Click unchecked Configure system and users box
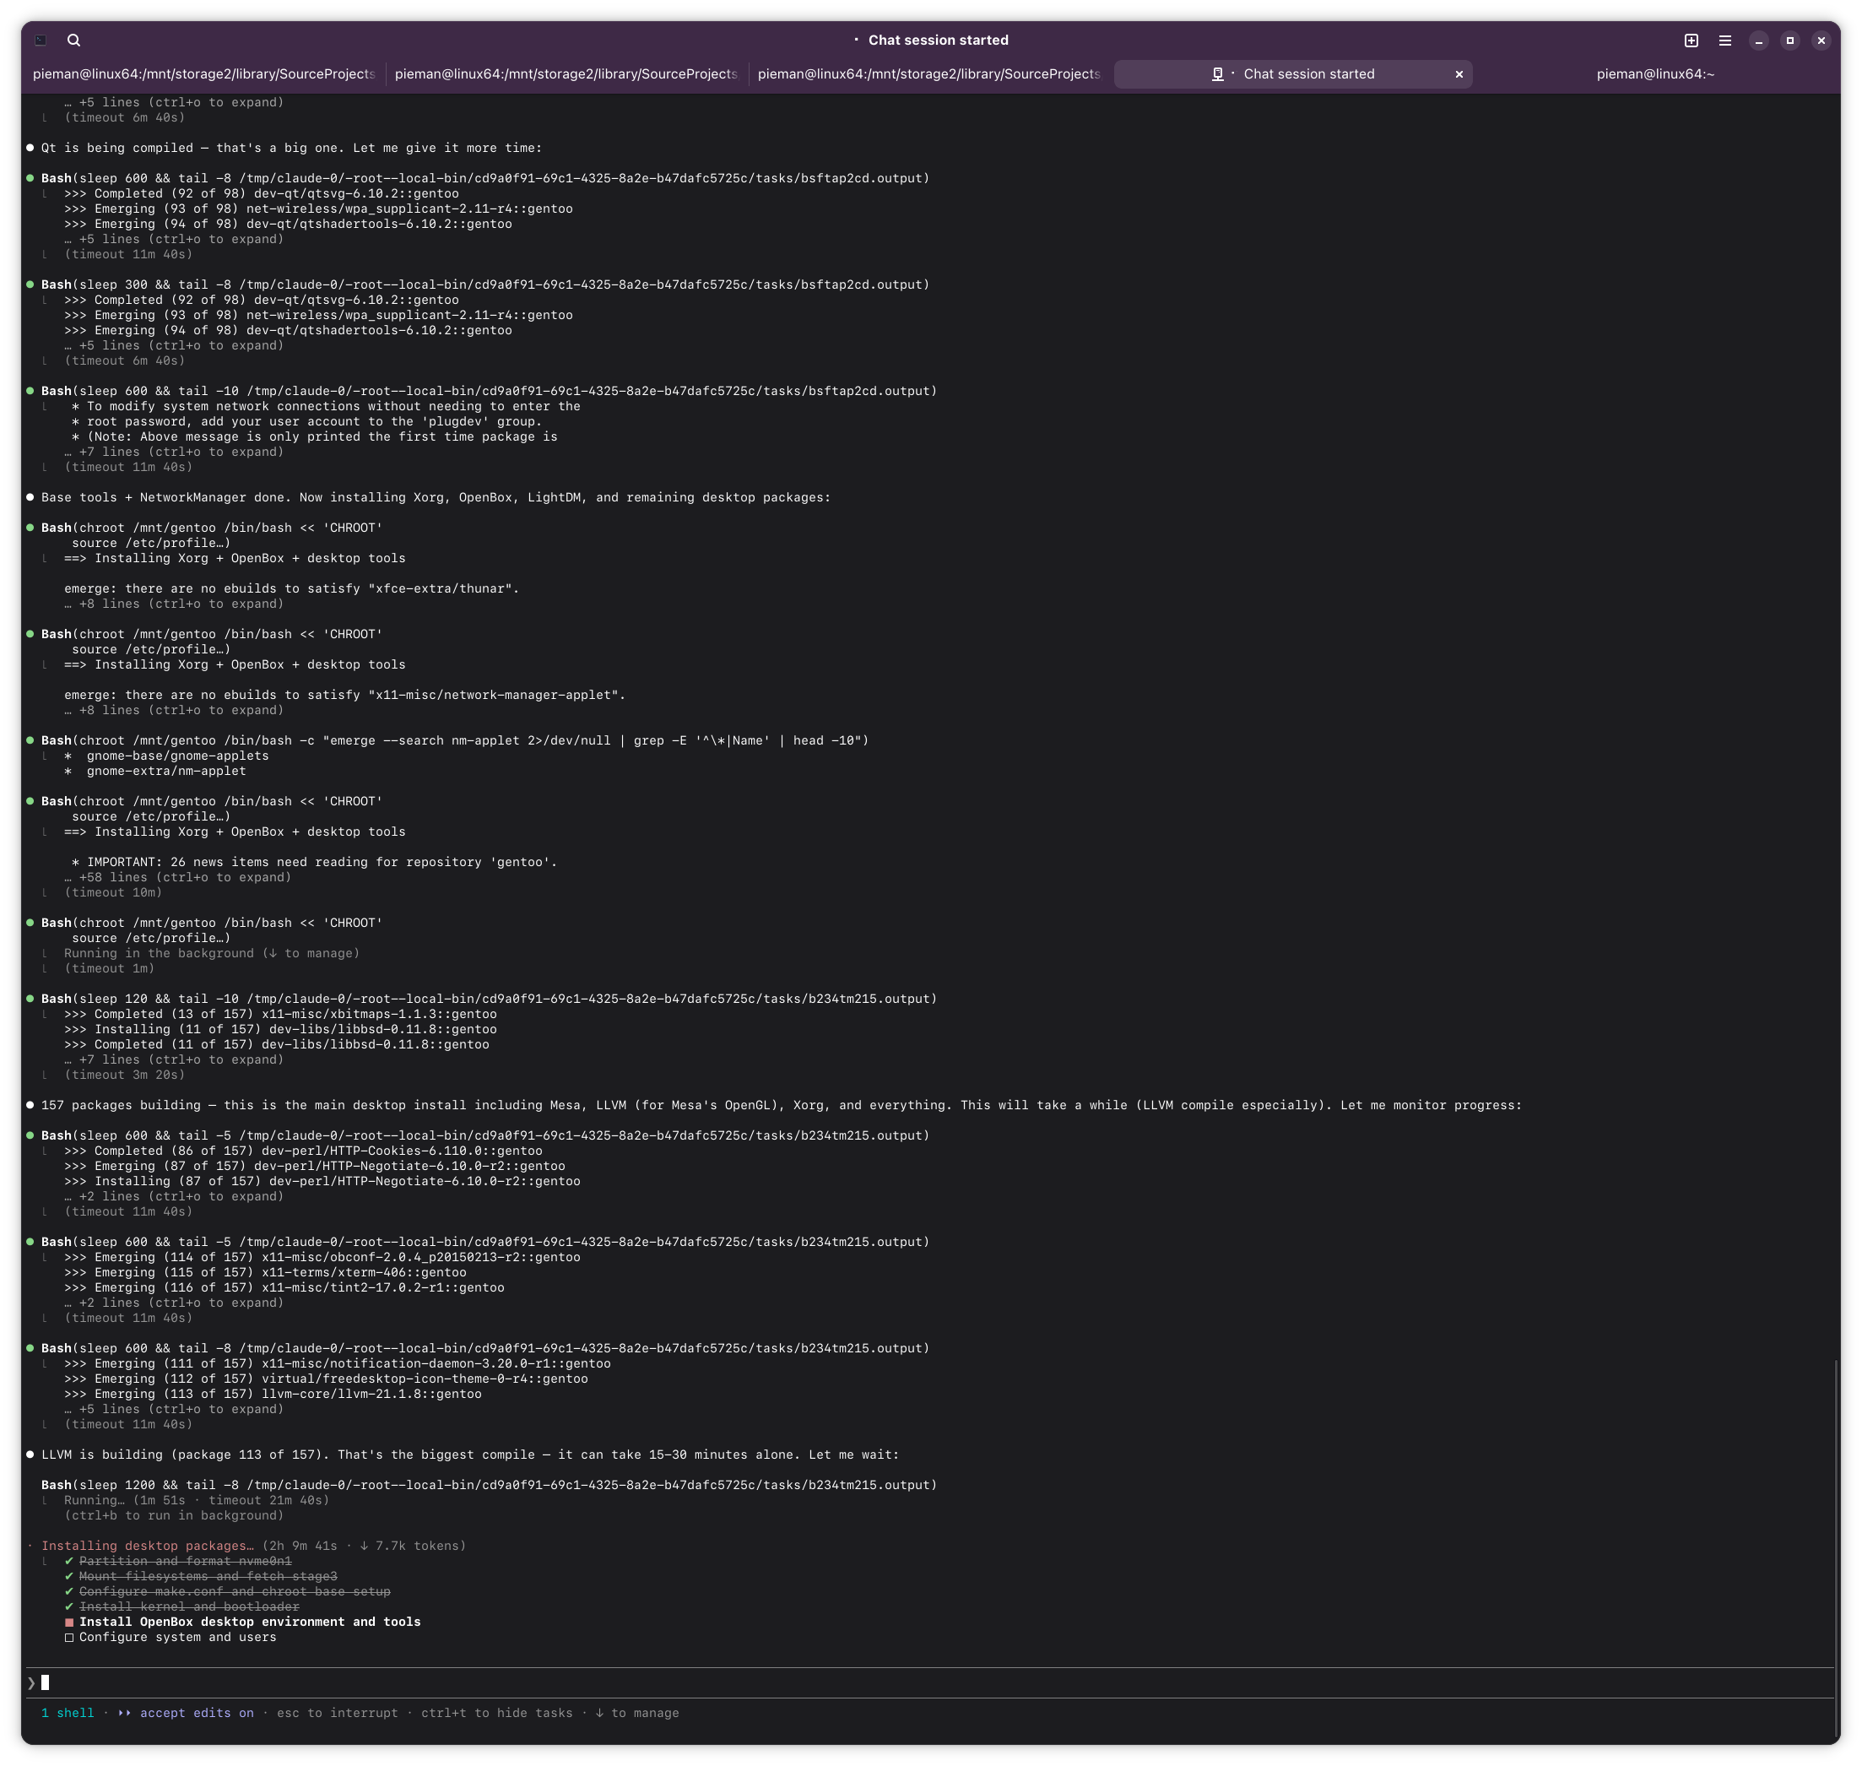Viewport: 1862px width, 1766px height. [68, 1637]
